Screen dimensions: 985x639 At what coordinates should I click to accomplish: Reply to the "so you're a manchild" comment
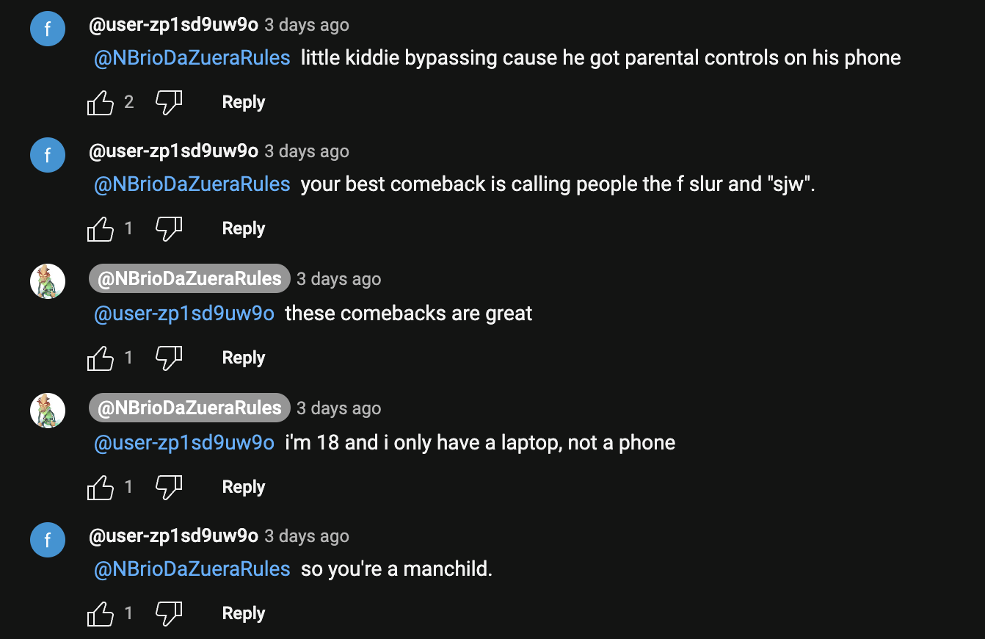[243, 614]
